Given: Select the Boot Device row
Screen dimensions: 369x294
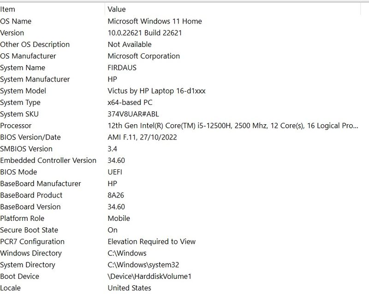Looking at the screenshot, I should tap(20, 277).
